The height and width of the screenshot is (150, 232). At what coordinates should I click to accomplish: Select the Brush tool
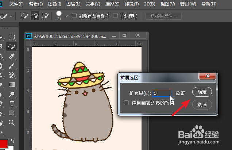click(12, 66)
